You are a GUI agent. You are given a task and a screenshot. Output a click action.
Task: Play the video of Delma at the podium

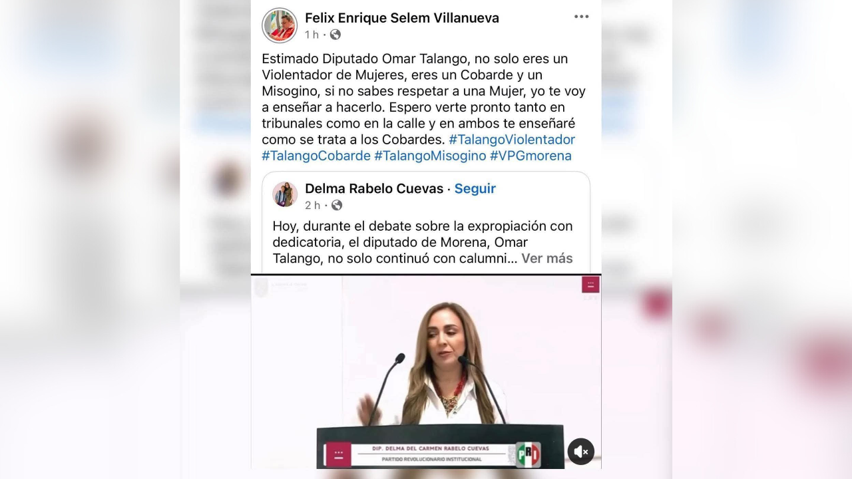click(x=426, y=371)
